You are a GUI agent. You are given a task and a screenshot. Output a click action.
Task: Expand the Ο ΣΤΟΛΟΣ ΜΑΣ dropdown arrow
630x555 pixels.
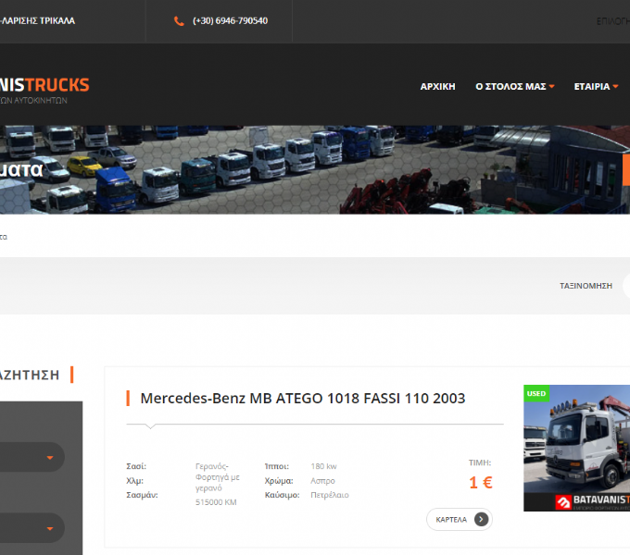click(551, 87)
